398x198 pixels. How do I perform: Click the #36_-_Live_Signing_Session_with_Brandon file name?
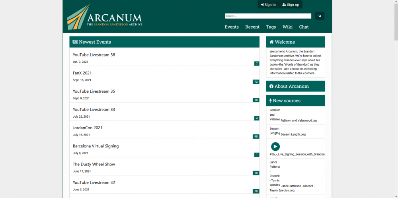(297, 154)
